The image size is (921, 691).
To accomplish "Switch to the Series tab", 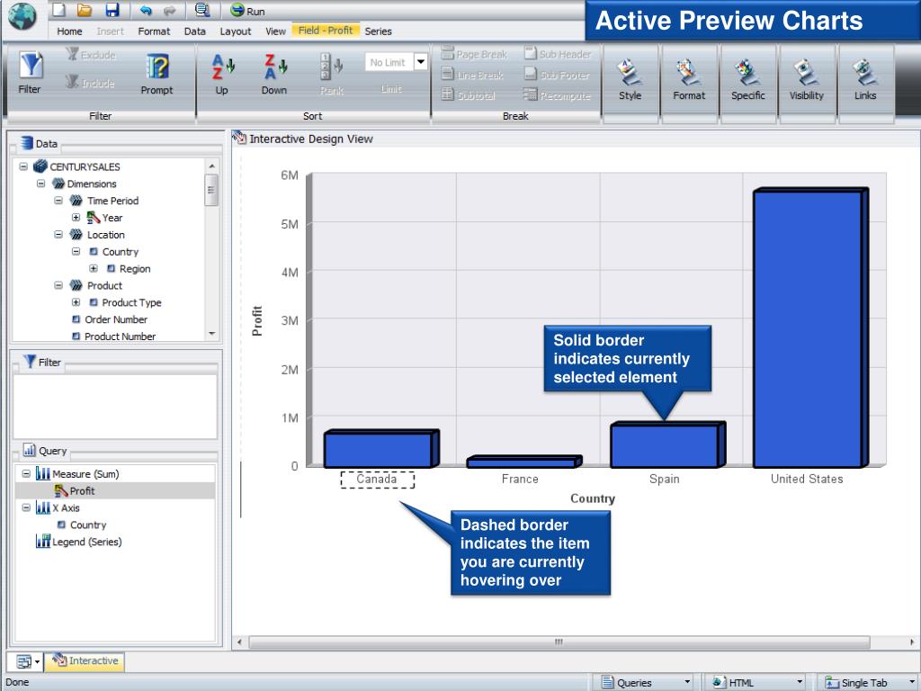I will (x=378, y=31).
